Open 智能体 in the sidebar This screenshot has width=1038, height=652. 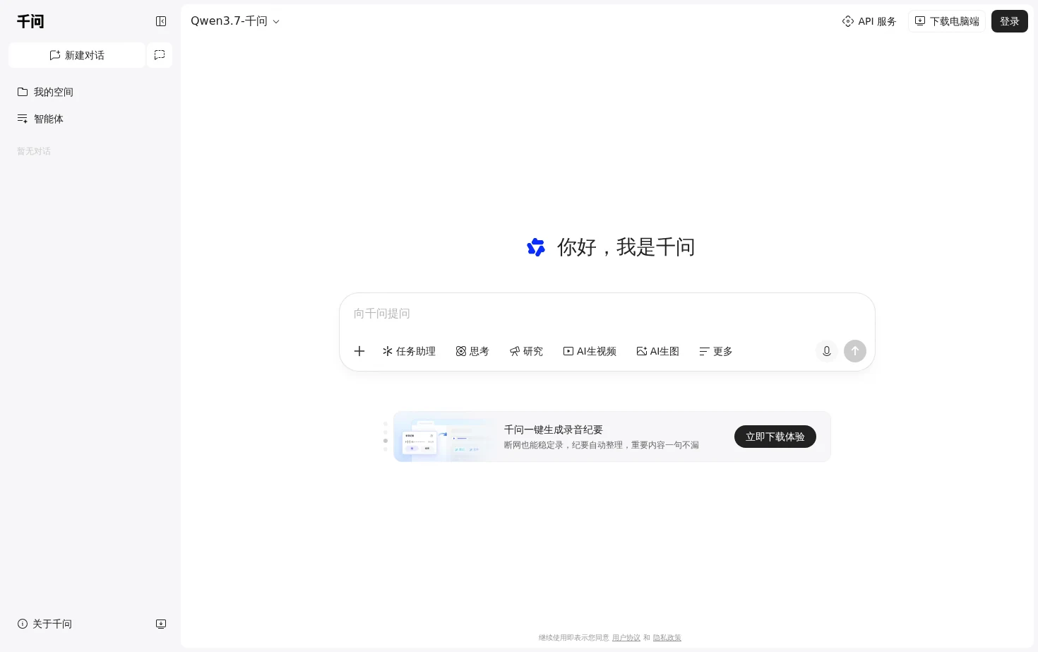(90, 119)
